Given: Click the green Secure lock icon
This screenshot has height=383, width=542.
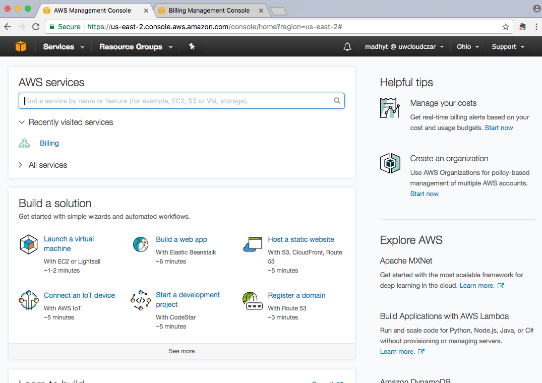Looking at the screenshot, I should tap(52, 27).
